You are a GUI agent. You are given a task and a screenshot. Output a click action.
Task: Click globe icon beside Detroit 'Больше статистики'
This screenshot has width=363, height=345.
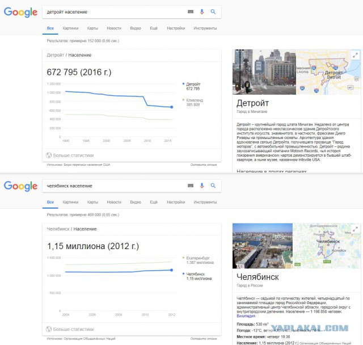[x=49, y=155]
